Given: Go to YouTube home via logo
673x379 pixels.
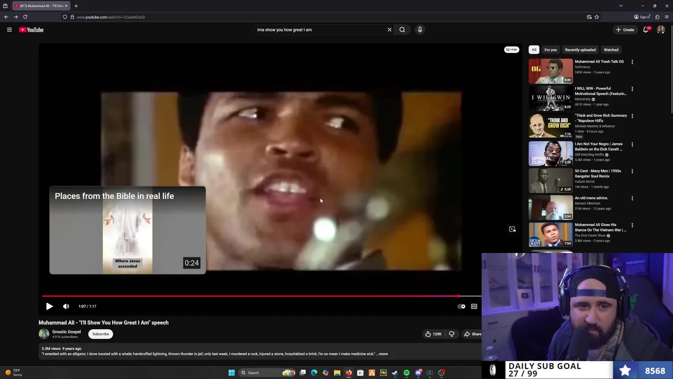Looking at the screenshot, I should pos(32,29).
